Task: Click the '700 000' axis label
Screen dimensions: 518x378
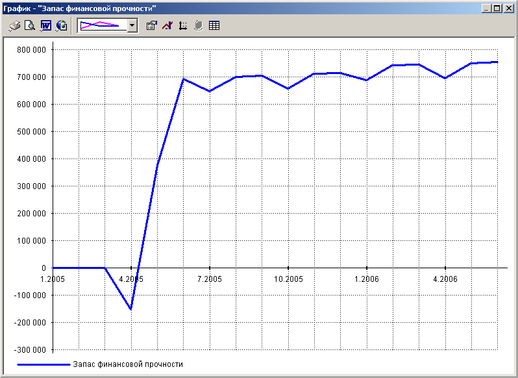Action: 31,77
